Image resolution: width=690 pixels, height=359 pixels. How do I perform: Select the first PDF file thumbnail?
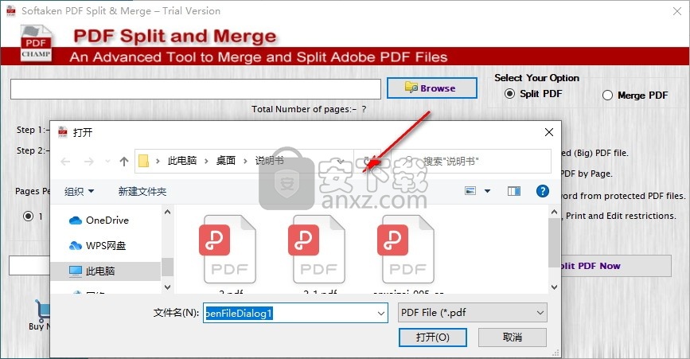pos(228,249)
